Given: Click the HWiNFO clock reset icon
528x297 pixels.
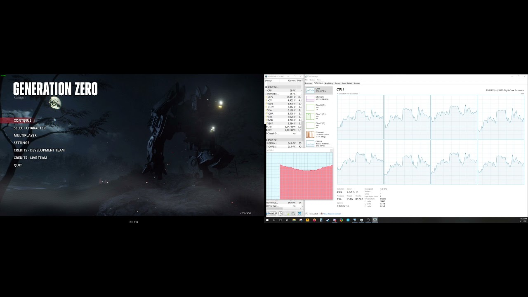Looking at the screenshot, I should pyautogui.click(x=280, y=213).
